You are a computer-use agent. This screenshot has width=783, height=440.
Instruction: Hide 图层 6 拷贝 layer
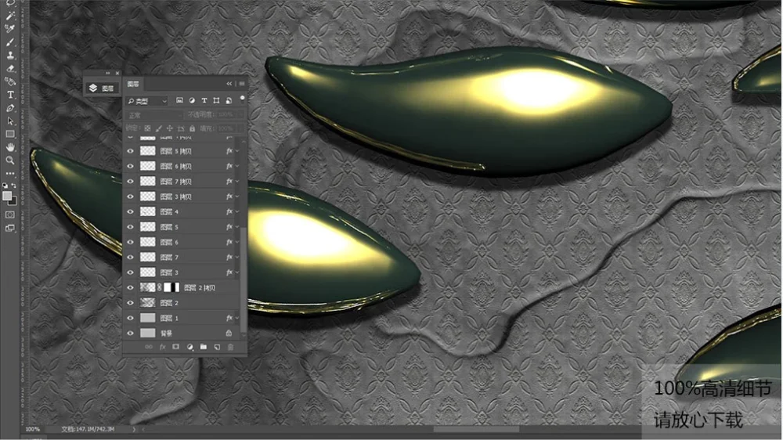[130, 166]
